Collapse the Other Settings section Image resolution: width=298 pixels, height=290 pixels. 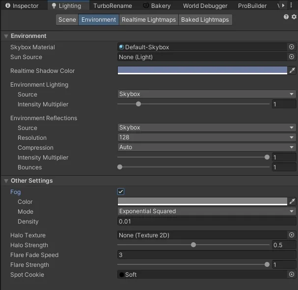coord(6,181)
